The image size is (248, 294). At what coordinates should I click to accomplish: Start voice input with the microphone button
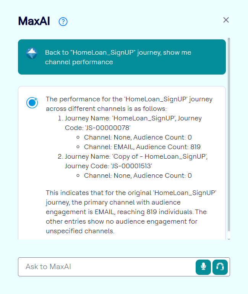203,266
